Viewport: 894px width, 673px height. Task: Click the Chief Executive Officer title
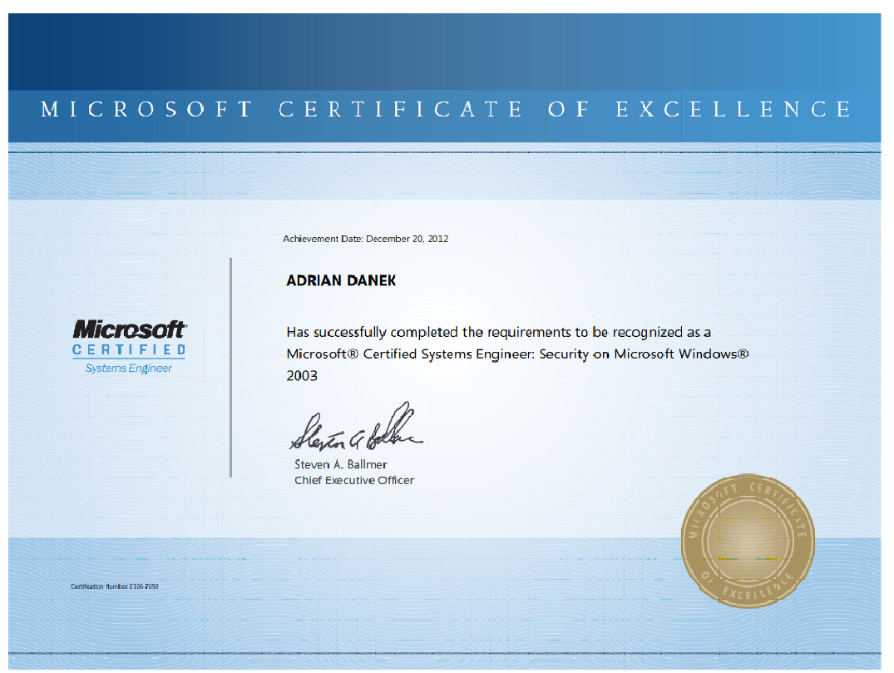(x=354, y=480)
